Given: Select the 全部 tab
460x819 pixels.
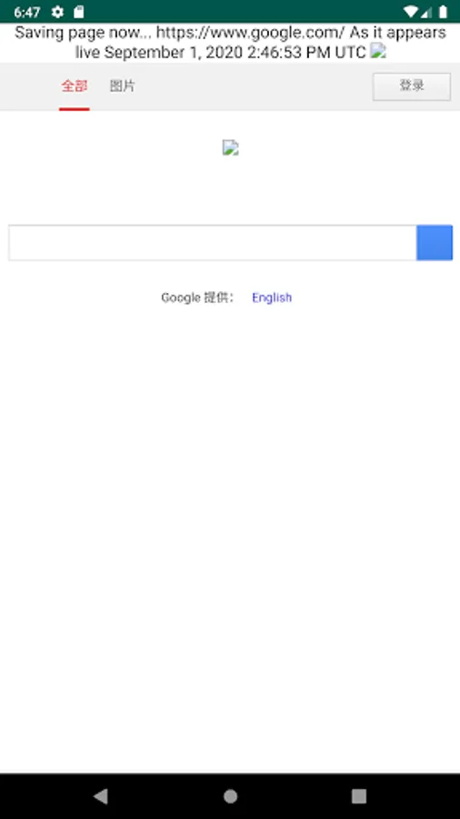Looking at the screenshot, I should pos(74,86).
